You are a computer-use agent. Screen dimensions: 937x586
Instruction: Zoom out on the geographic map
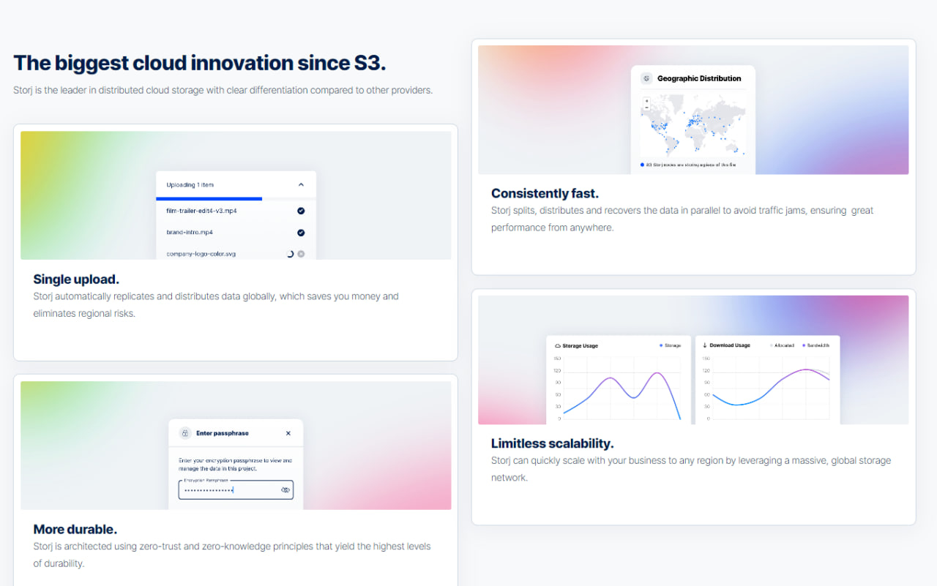(x=646, y=108)
